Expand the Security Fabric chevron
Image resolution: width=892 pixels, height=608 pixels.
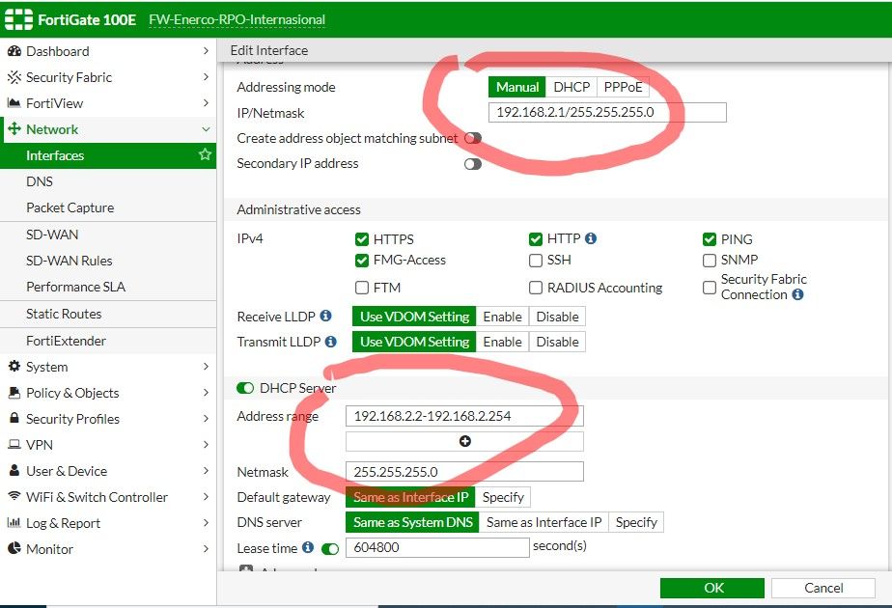click(206, 77)
